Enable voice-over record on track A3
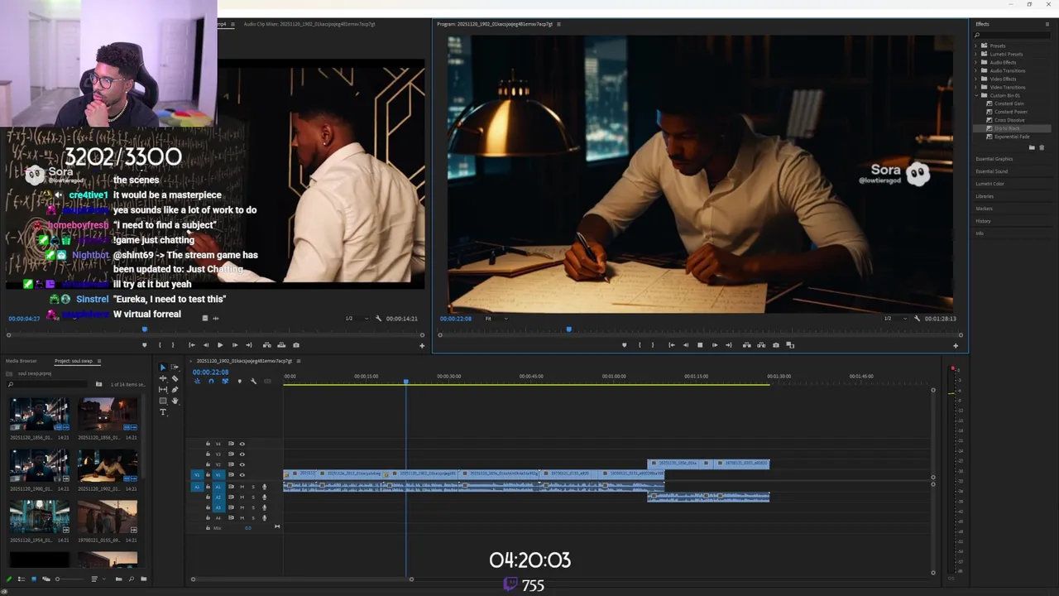The height and width of the screenshot is (596, 1059). [x=265, y=507]
